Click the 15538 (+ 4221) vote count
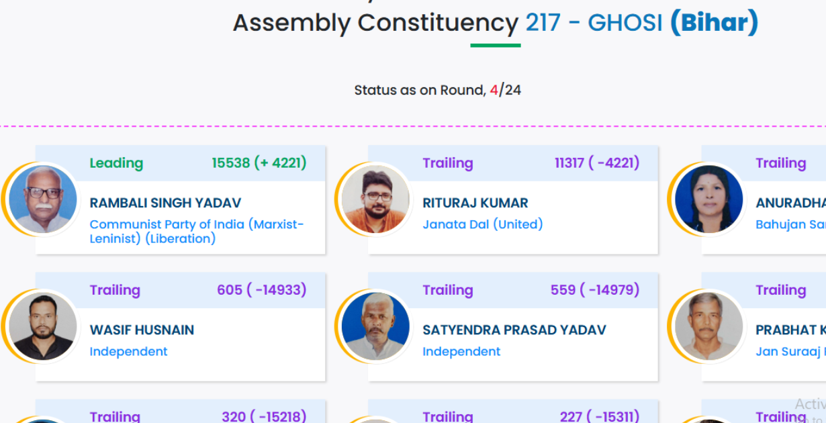This screenshot has height=423, width=826. [259, 163]
